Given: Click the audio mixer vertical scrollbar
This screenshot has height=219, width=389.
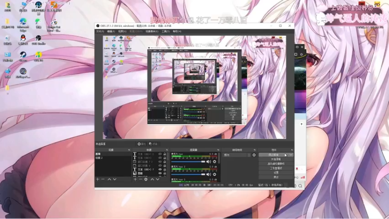Looking at the screenshot, I should pos(219,159).
